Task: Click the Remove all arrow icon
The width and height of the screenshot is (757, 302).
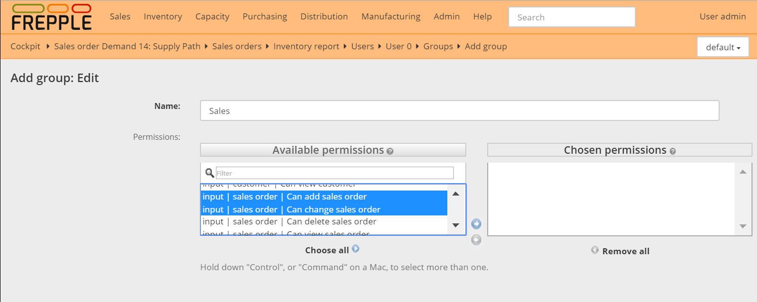Action: click(595, 250)
